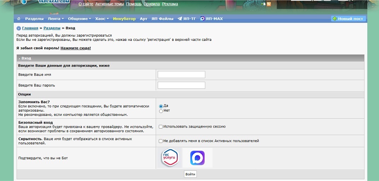Open the ЯП Файлы menu item

pyautogui.click(x=162, y=19)
